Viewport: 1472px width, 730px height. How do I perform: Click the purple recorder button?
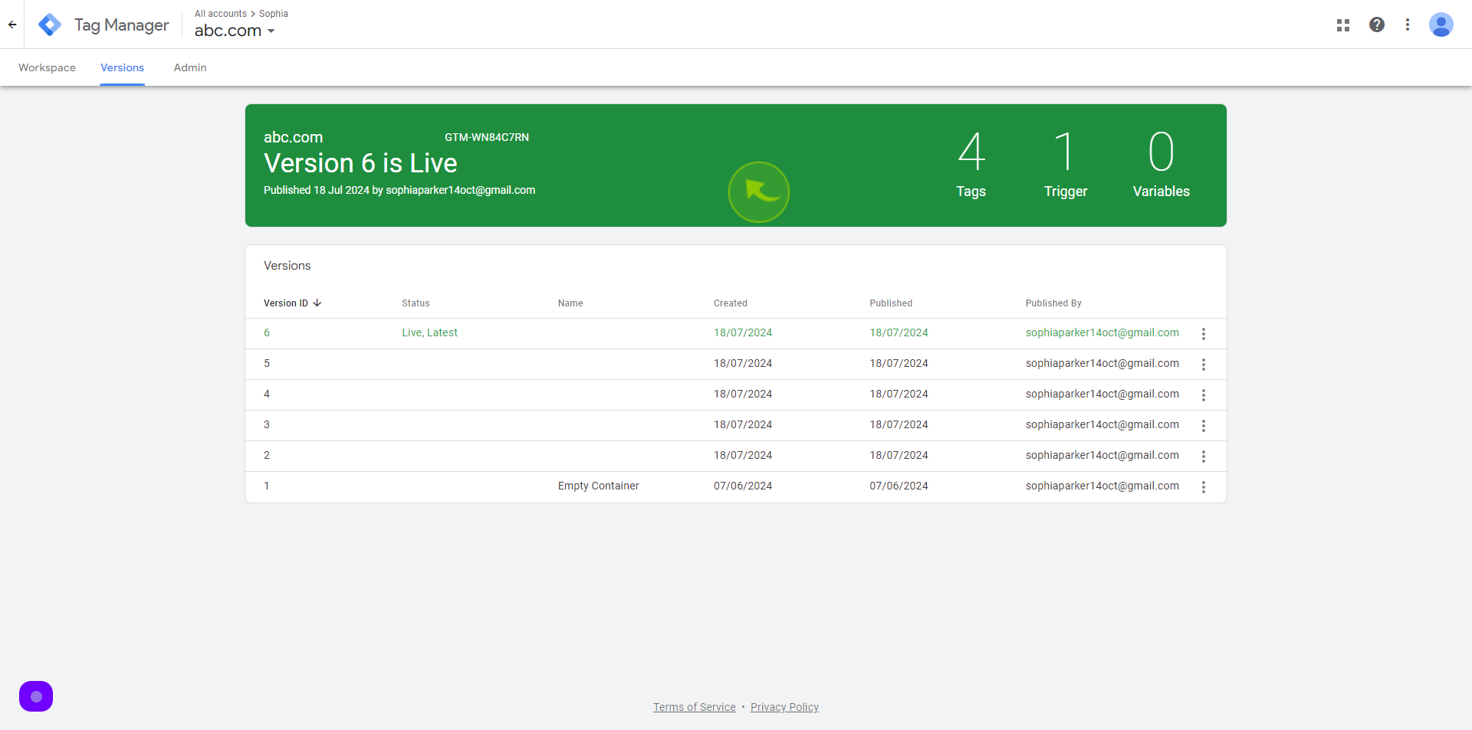pos(36,696)
